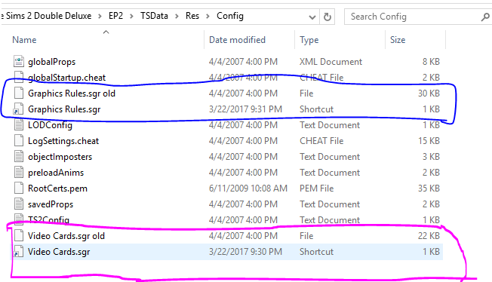Navigate to the EP2 breadcrumb folder
The image size is (492, 282).
pyautogui.click(x=115, y=16)
